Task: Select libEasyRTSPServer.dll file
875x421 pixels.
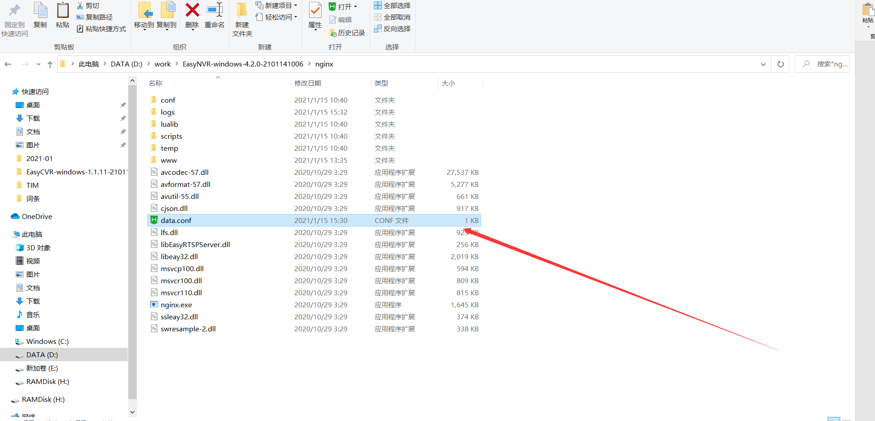Action: tap(195, 244)
